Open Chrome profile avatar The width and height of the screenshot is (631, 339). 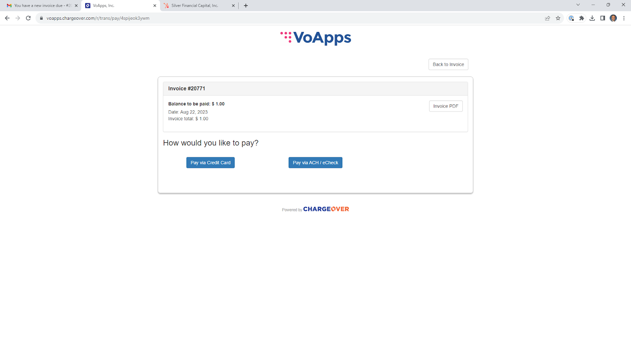pos(613,18)
